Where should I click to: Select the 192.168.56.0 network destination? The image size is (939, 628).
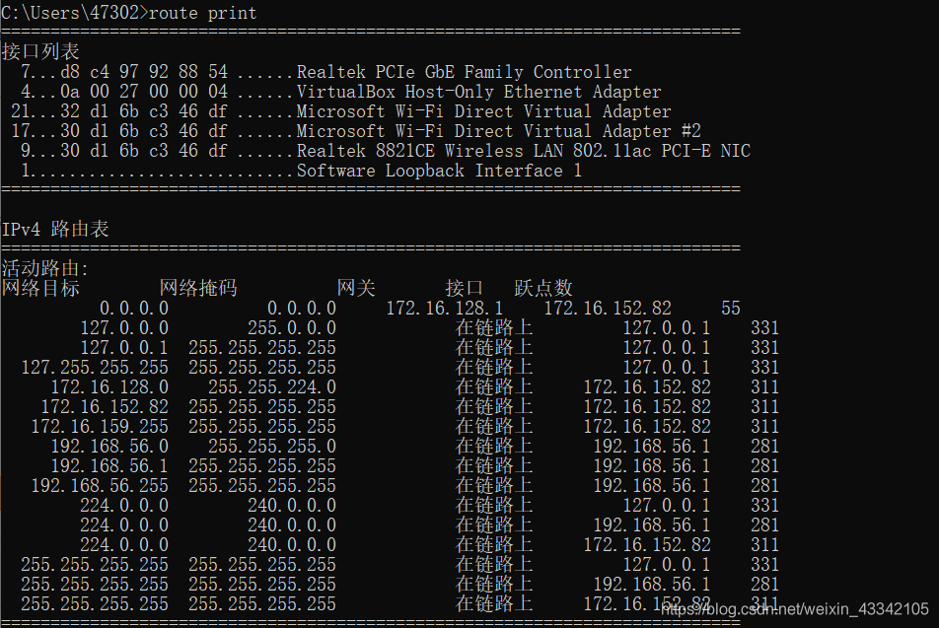(109, 447)
